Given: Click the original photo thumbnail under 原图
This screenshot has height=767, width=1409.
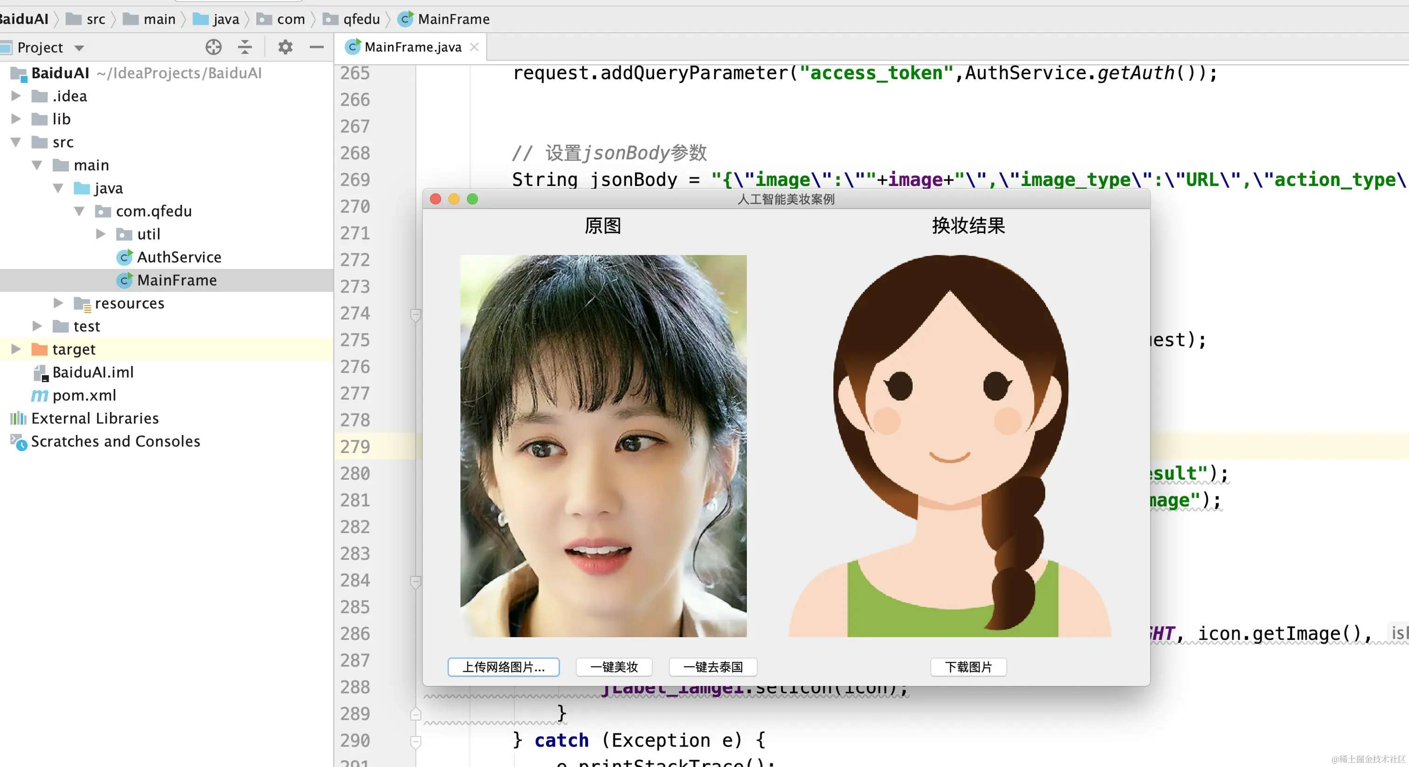Looking at the screenshot, I should (x=603, y=446).
